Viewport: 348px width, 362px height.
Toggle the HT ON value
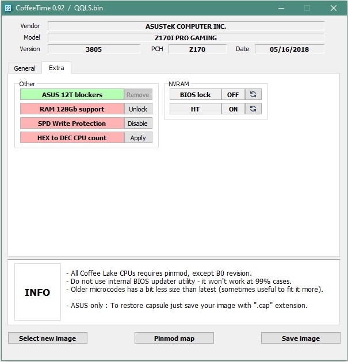(233, 109)
